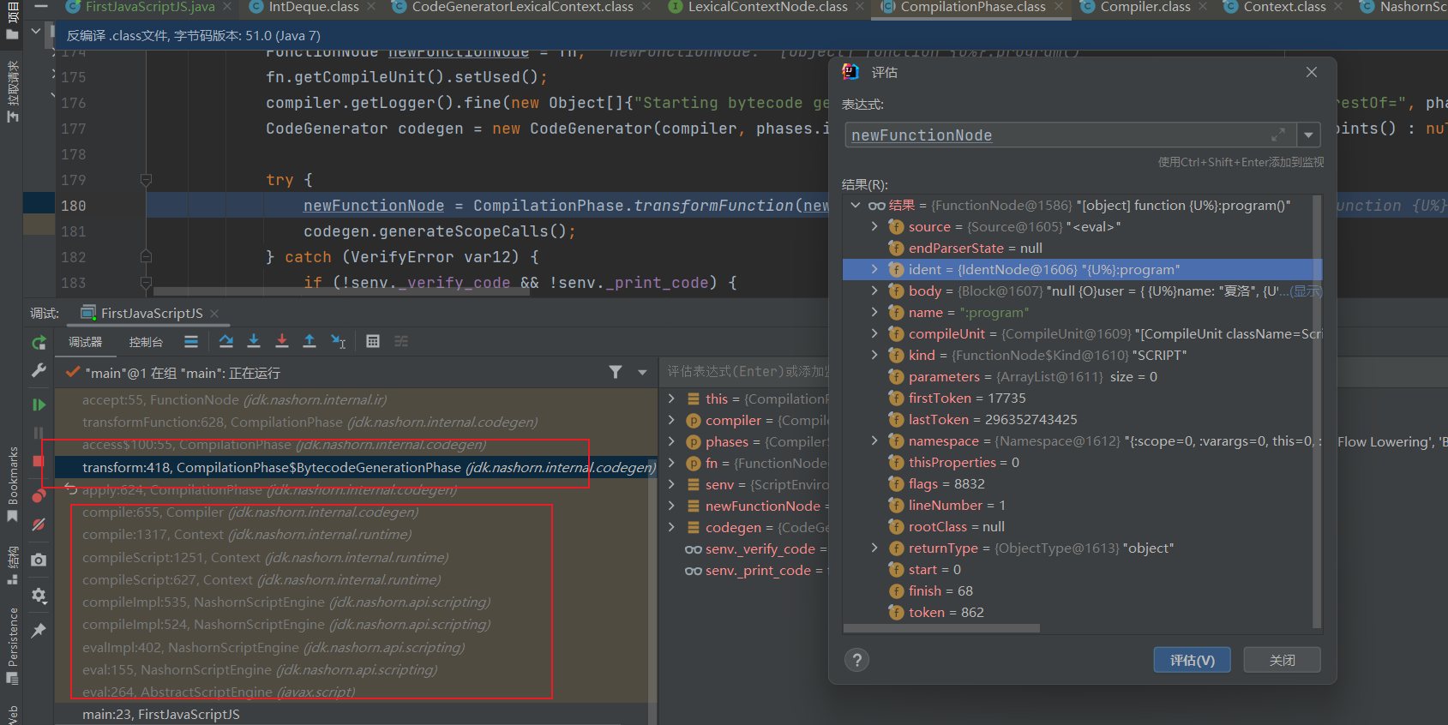Click the 评估(V) button
This screenshot has height=725, width=1448.
1192,660
